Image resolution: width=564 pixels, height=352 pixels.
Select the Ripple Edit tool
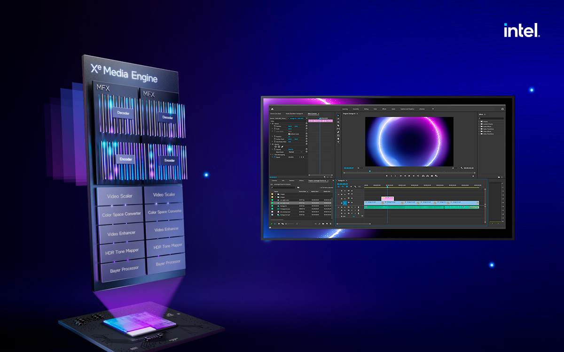click(338, 122)
